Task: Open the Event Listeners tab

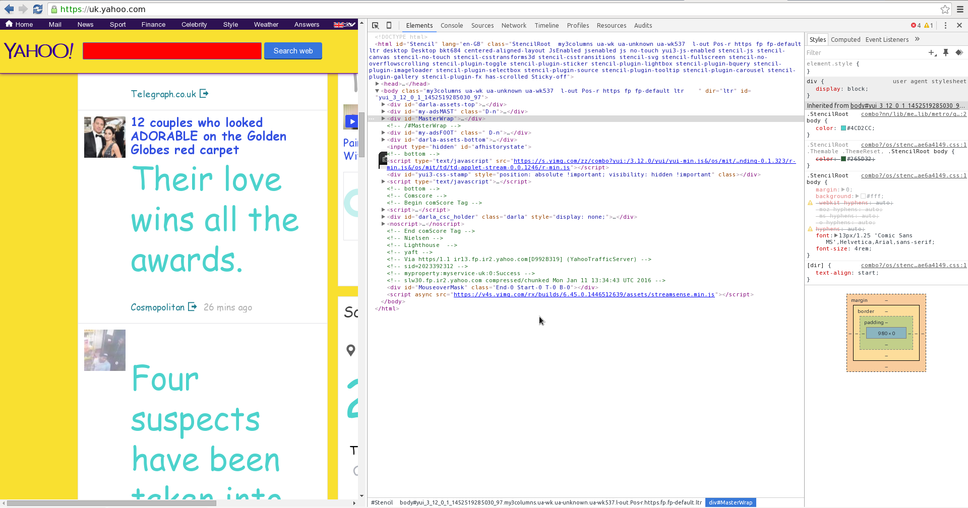Action: 887,39
